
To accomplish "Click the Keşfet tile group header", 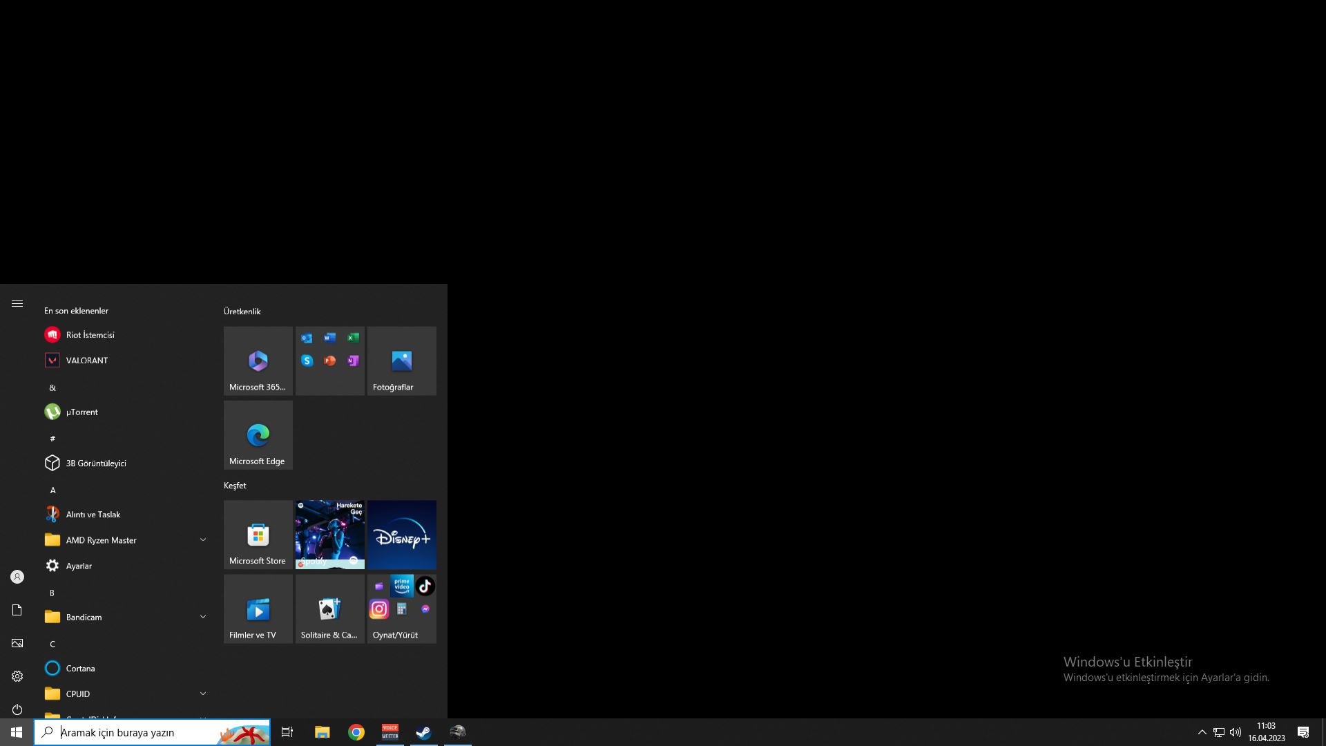I will [235, 486].
